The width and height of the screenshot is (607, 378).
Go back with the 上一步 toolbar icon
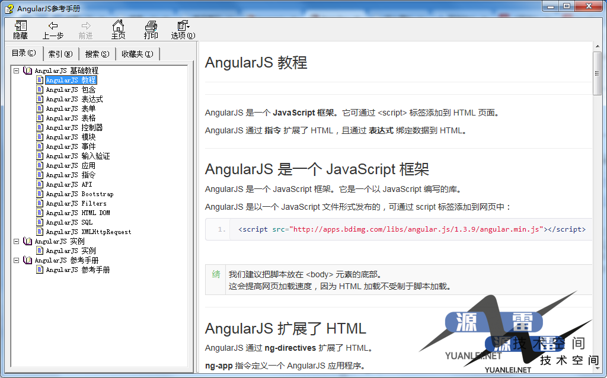[x=53, y=30]
